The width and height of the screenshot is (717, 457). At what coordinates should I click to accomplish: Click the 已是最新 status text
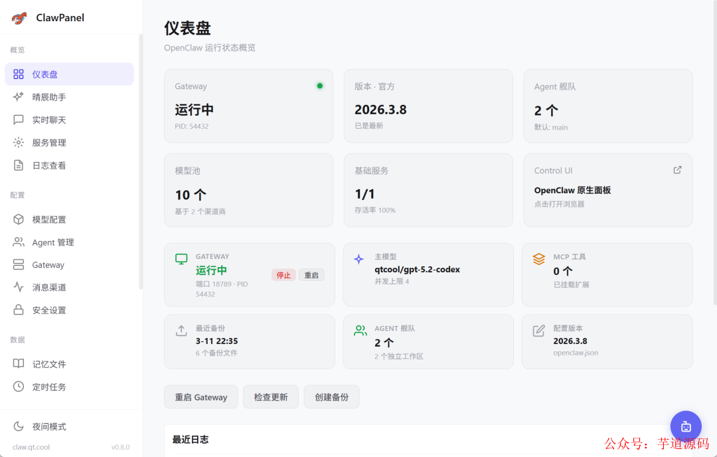click(368, 126)
